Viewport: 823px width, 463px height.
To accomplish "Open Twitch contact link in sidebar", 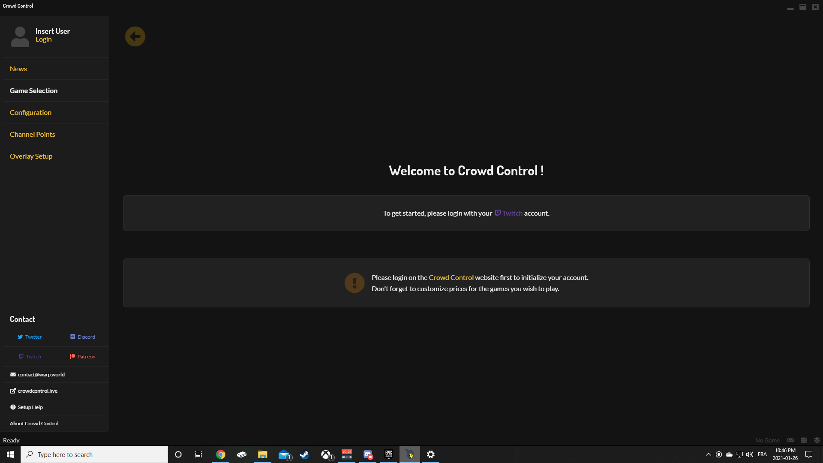I will click(30, 357).
